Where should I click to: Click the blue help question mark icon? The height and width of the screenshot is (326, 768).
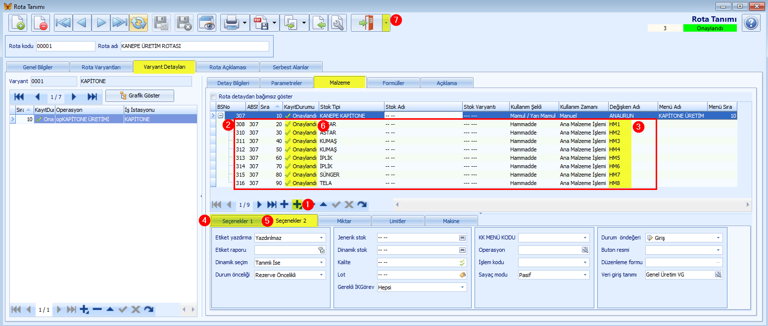[x=751, y=23]
